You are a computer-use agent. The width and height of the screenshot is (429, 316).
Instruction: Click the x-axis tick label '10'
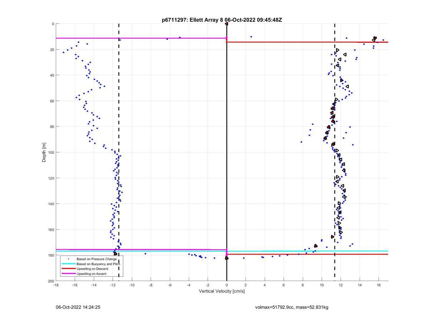(x=321, y=285)
